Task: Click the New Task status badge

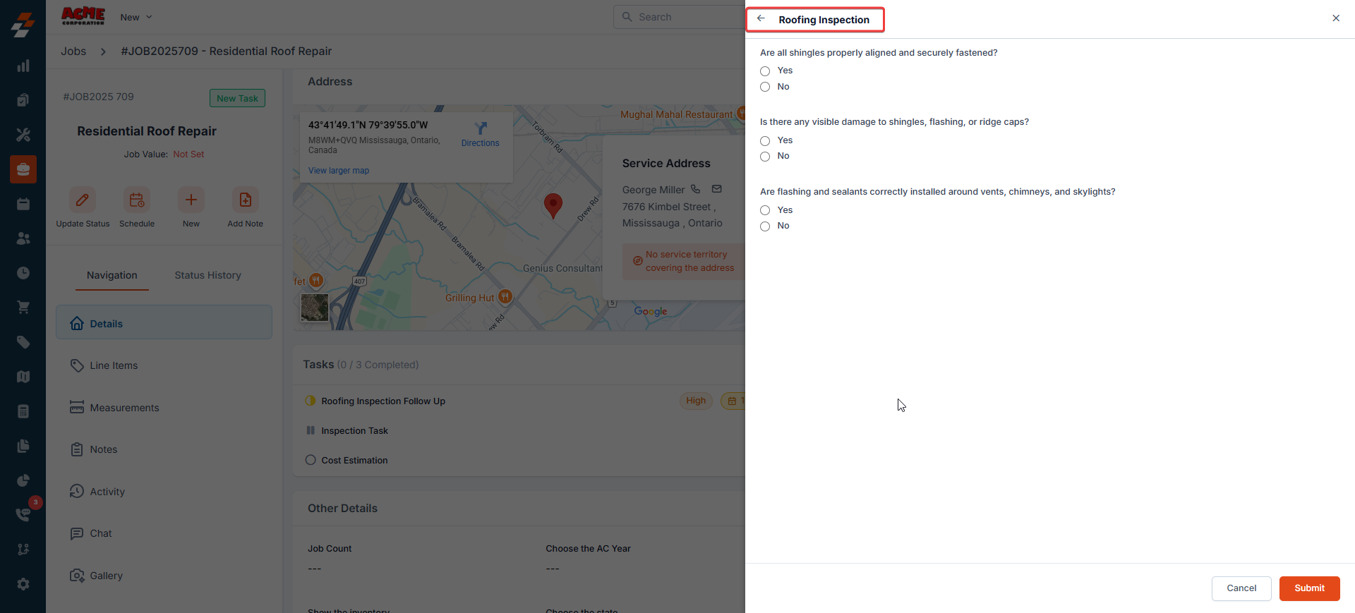Action: pyautogui.click(x=237, y=98)
